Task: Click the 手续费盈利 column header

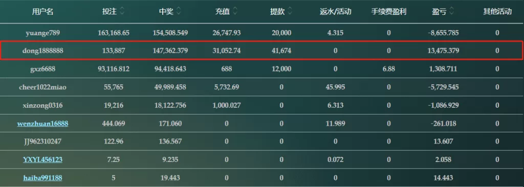Action: (x=389, y=12)
